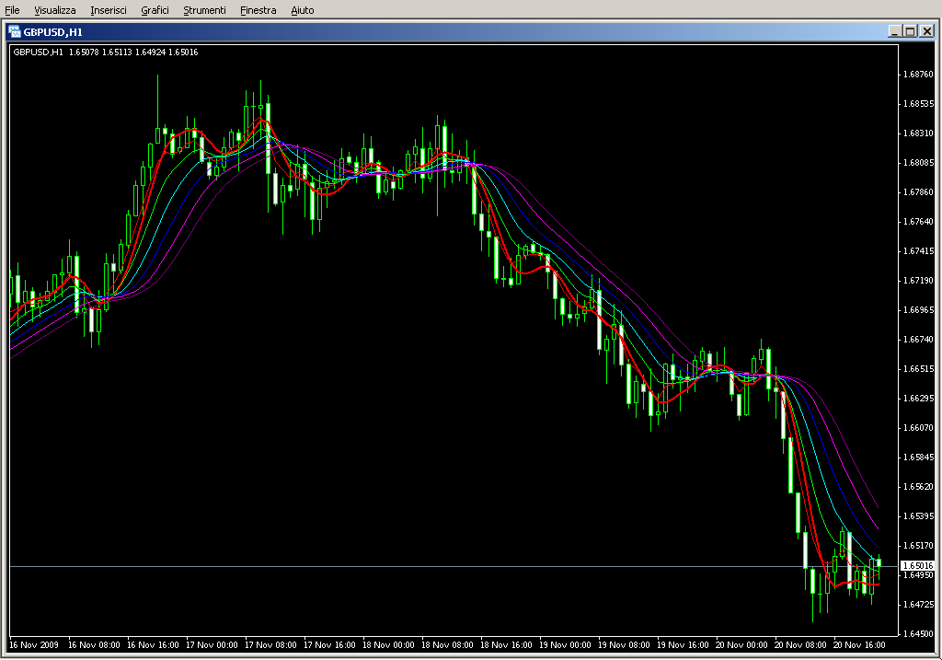The image size is (942, 660).
Task: Click the 1.64500 price scale label
Action: pyautogui.click(x=919, y=634)
